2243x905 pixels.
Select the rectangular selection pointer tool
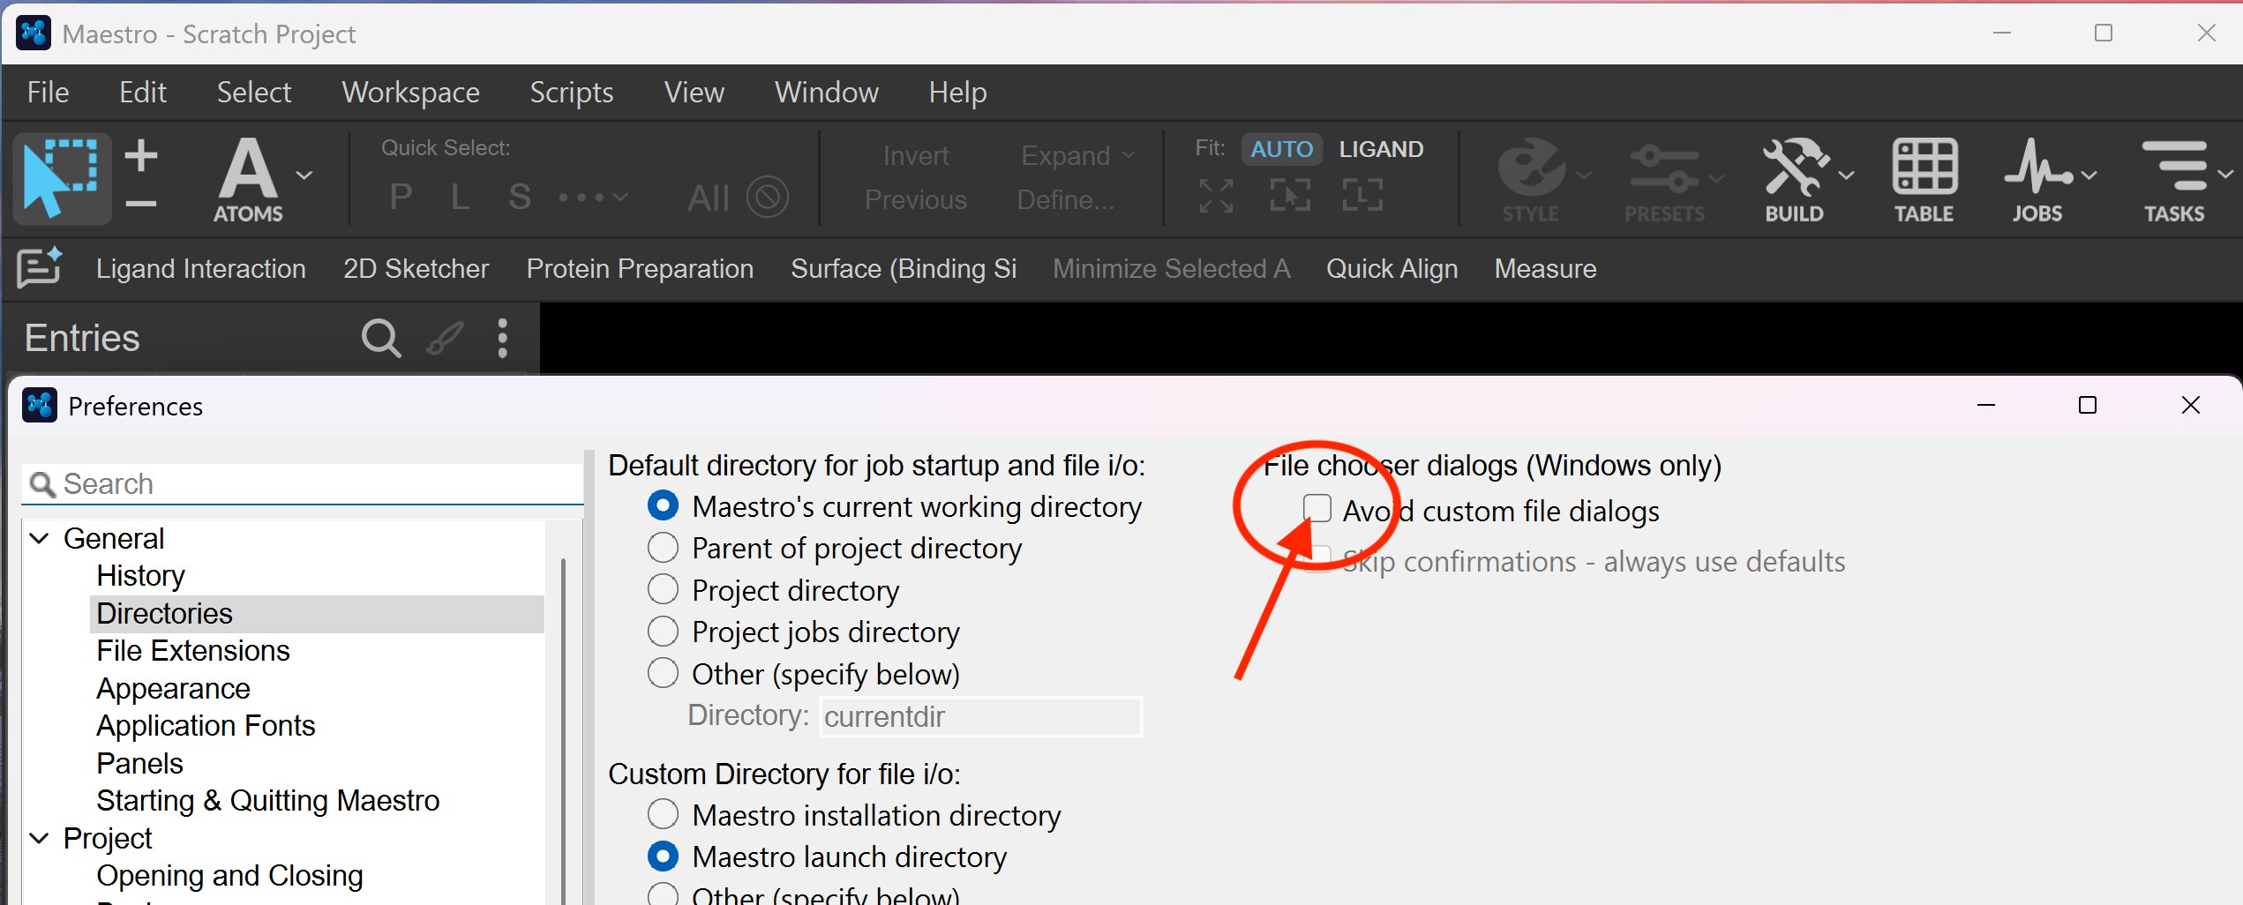pyautogui.click(x=61, y=179)
